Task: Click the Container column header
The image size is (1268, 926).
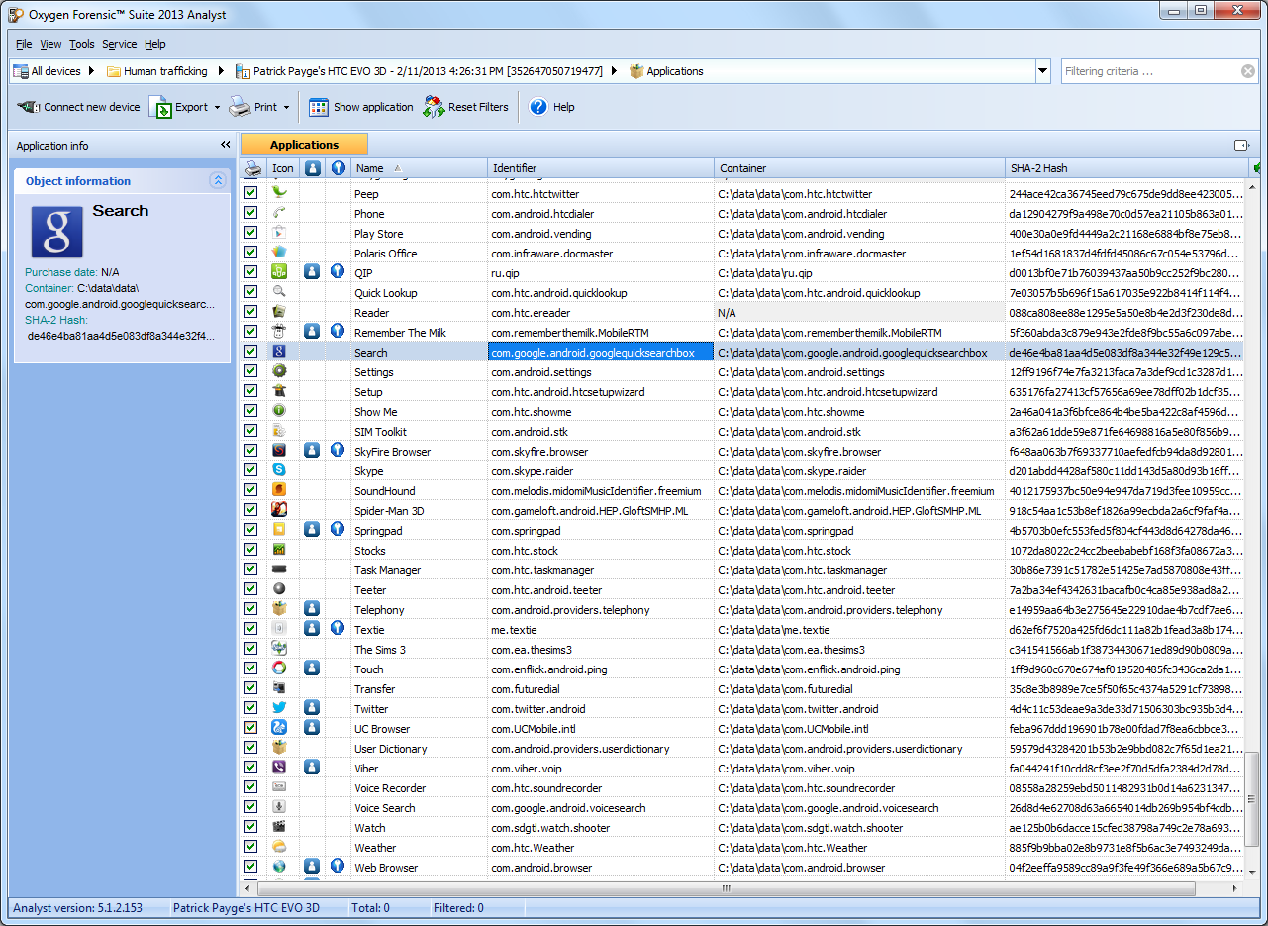Action: 859,168
